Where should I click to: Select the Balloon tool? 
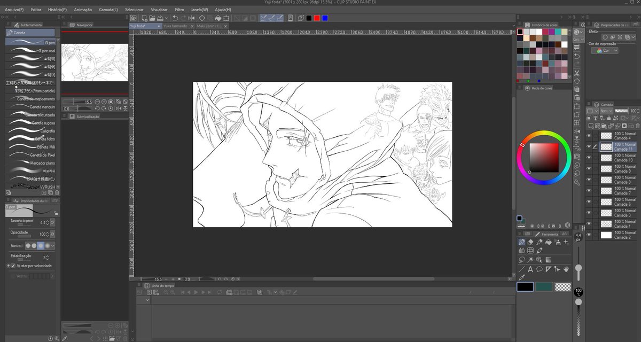(540, 269)
